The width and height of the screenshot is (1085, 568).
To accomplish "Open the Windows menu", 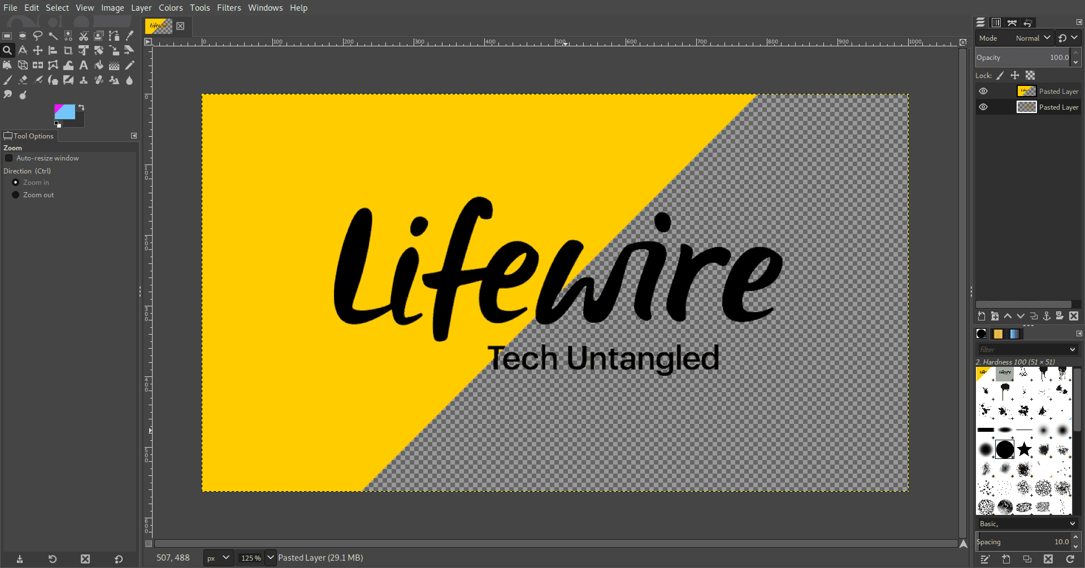I will (x=266, y=8).
